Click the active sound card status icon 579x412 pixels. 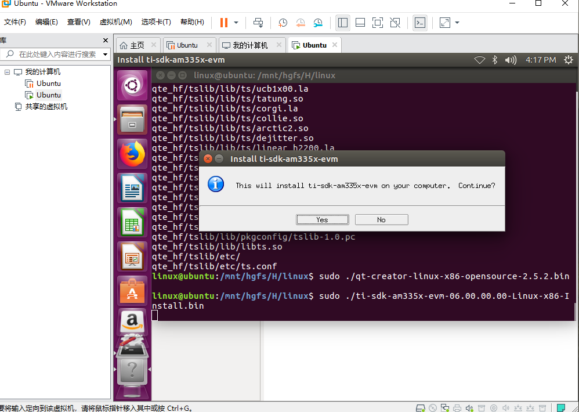point(469,408)
